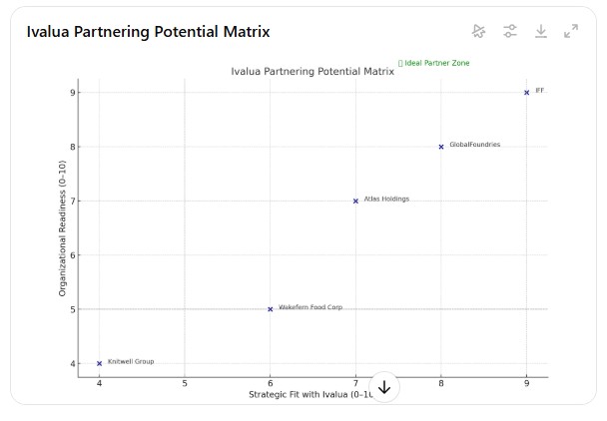Click the bold card heading Ivalua Partnering Potential Matrix
Viewport: 607px width, 421px height.
pyautogui.click(x=148, y=32)
